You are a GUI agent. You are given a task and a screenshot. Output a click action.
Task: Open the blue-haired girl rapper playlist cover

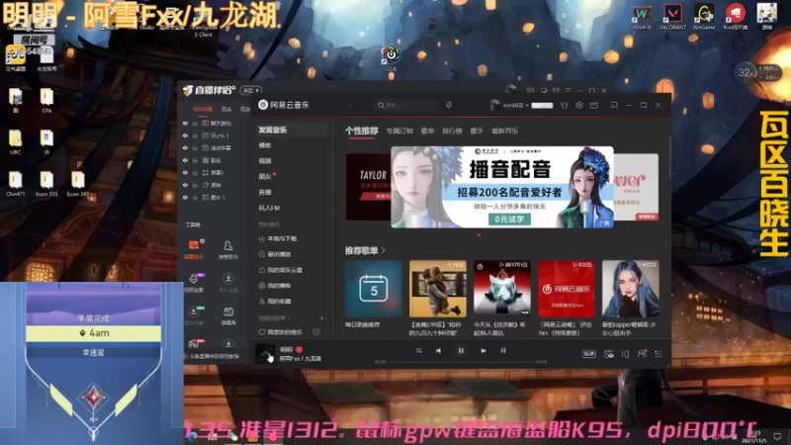[631, 289]
